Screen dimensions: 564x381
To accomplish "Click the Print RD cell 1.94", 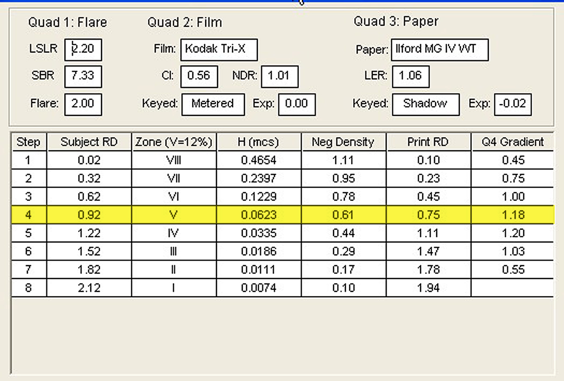I will pyautogui.click(x=428, y=288).
